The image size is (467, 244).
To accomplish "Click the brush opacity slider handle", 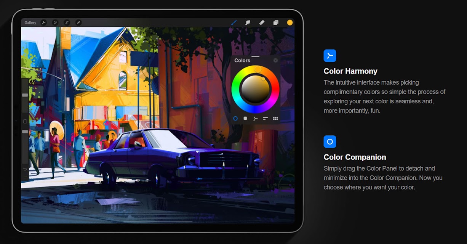I will point(25,132).
